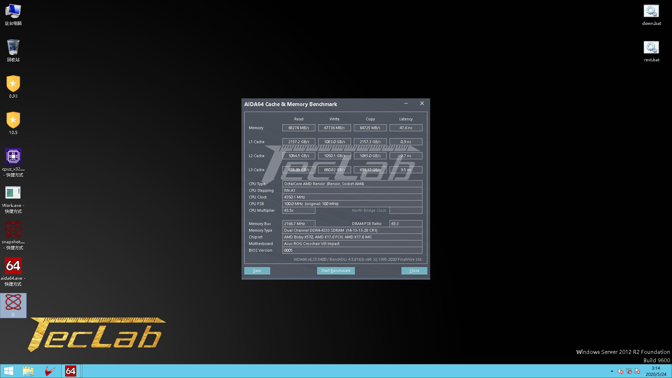Select the cpuz_x32 shortcut icon
Image resolution: width=672 pixels, height=378 pixels.
13,162
